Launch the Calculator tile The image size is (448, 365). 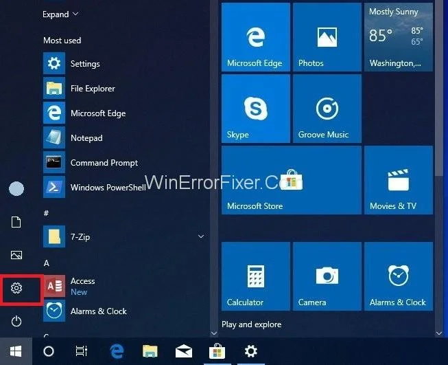pyautogui.click(x=256, y=276)
